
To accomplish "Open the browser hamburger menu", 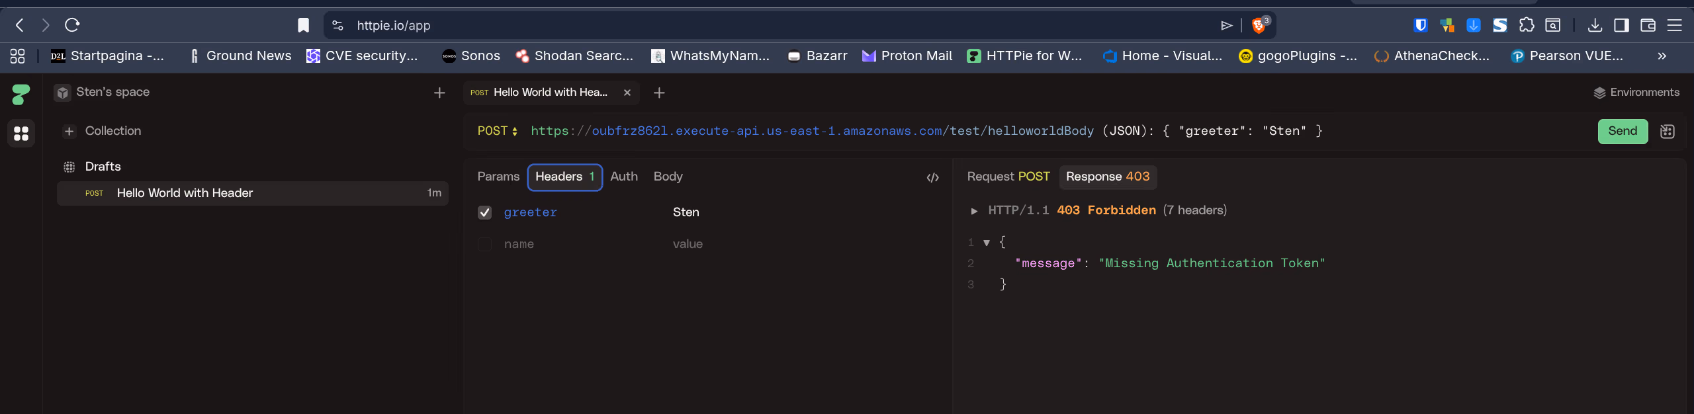I will coord(1674,25).
